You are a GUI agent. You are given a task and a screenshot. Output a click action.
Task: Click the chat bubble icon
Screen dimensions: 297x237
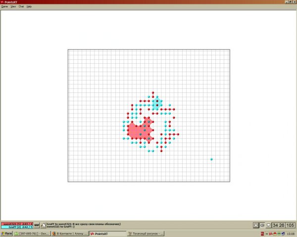tap(268, 225)
